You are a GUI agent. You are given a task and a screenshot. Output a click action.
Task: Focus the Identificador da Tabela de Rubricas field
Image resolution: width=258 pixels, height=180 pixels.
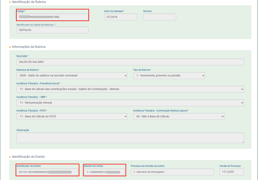coord(52,30)
